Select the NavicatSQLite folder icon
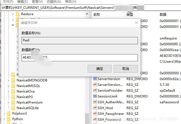This screenshot has height=124, width=181. (x=13, y=108)
